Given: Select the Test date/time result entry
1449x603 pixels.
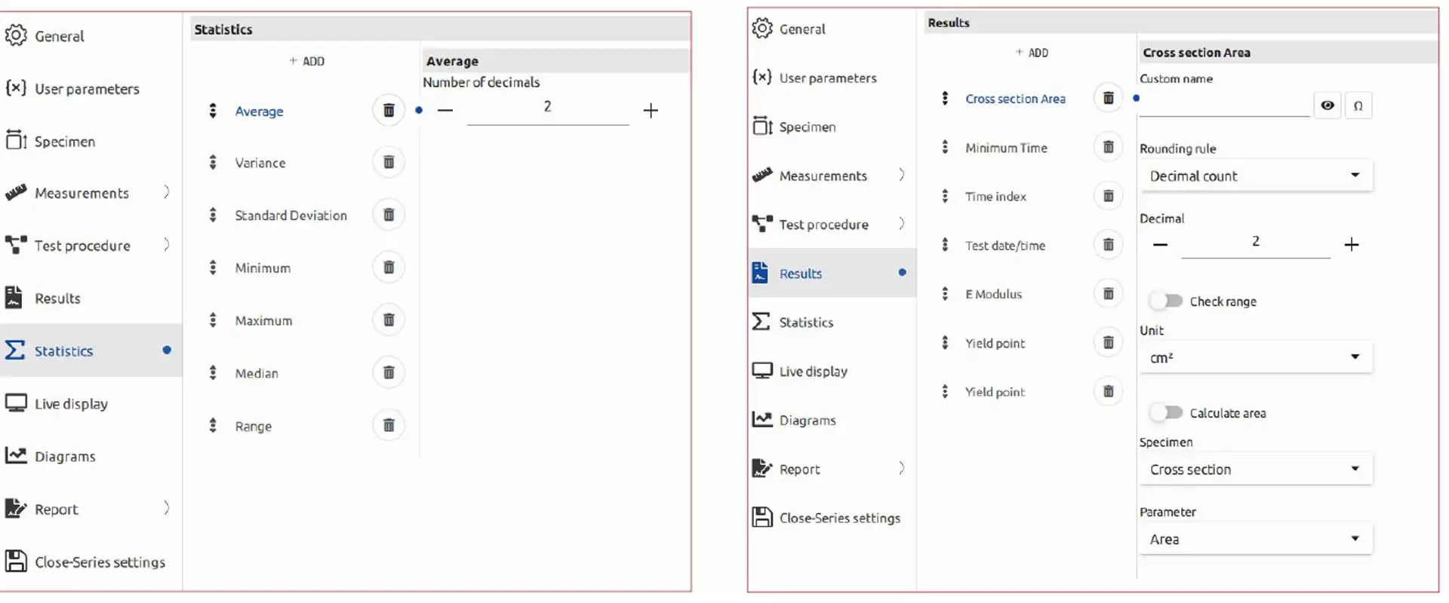Looking at the screenshot, I should click(1005, 245).
